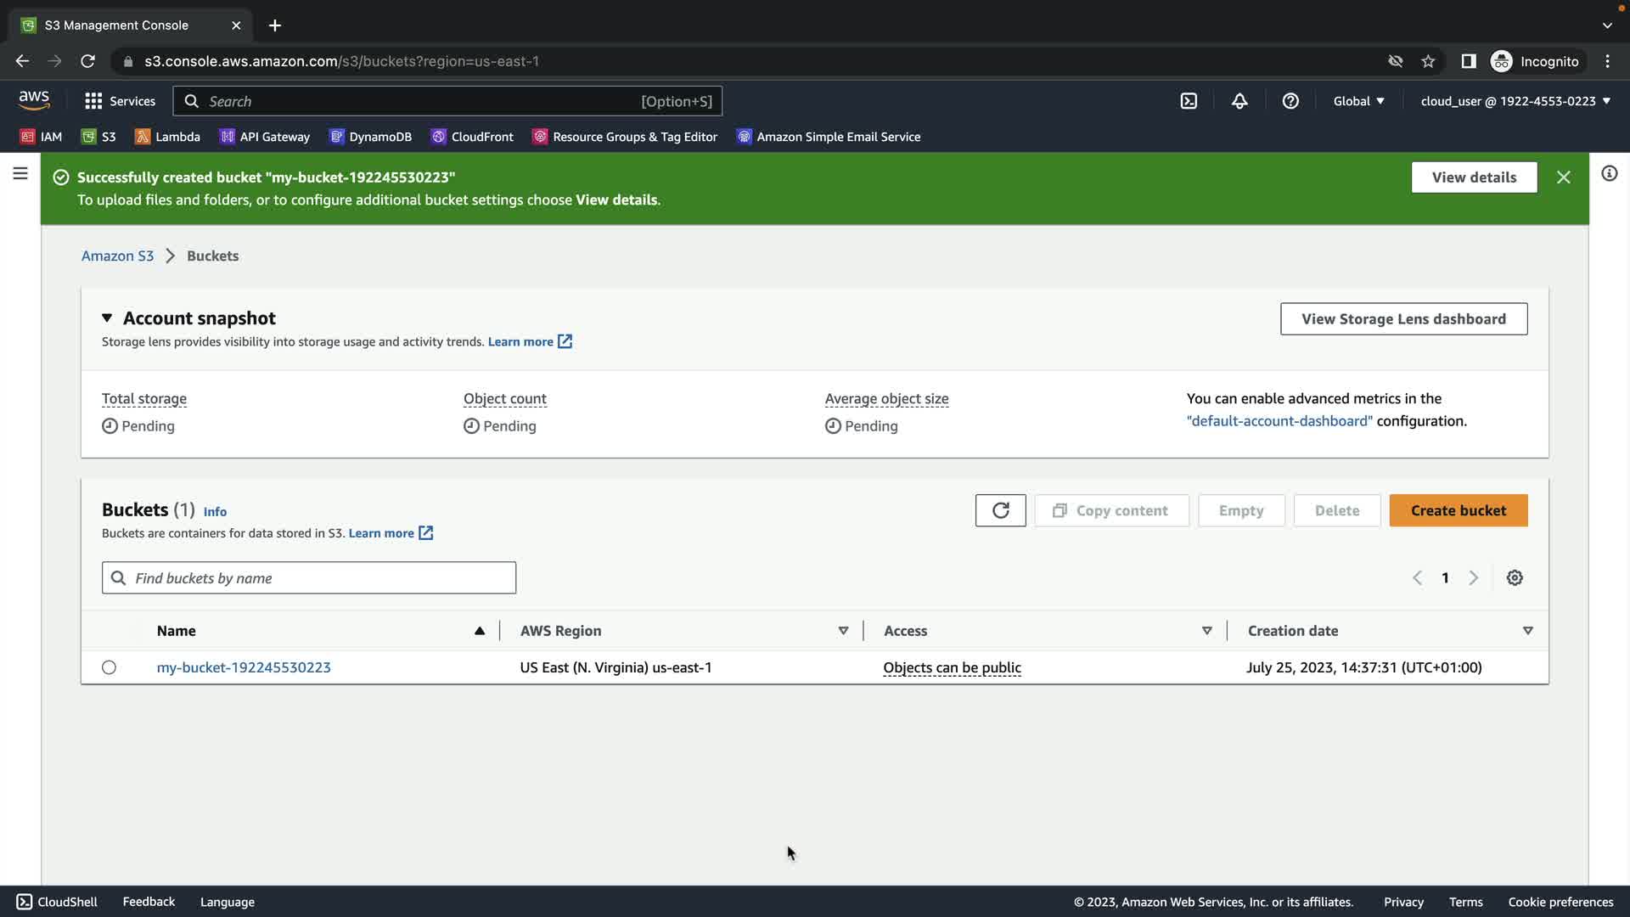The height and width of the screenshot is (917, 1630).
Task: Open the Lambda bookmark shortcut
Action: 167,137
